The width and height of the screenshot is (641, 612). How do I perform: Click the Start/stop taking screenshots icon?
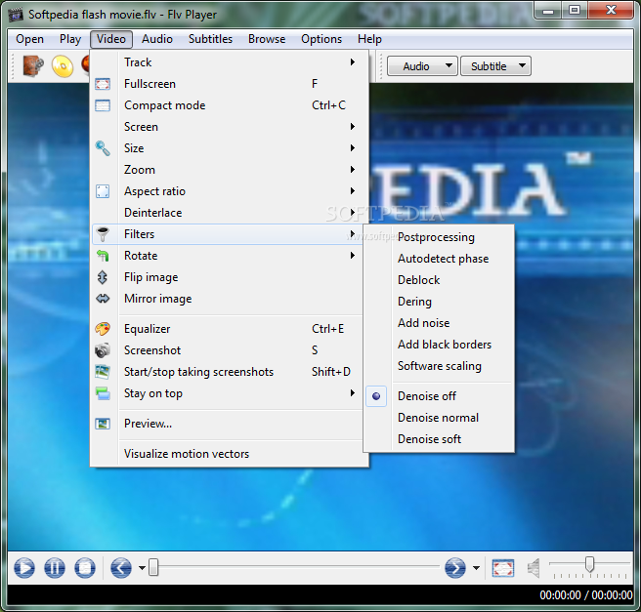pos(103,372)
